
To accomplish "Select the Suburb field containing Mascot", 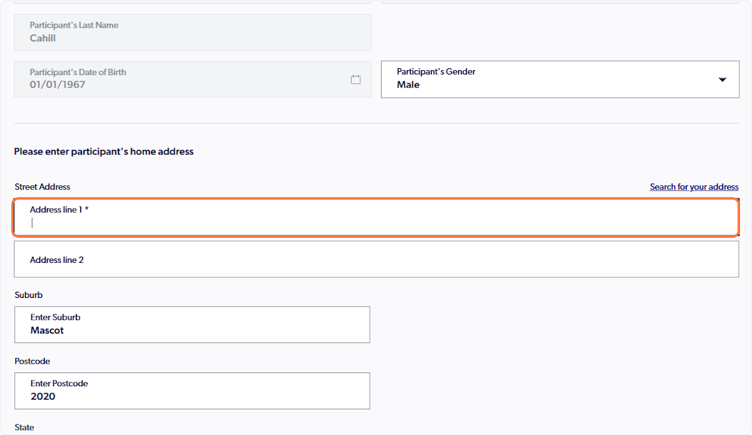I will pyautogui.click(x=192, y=324).
